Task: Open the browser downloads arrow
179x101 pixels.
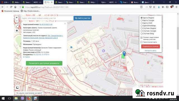Action: click(x=159, y=7)
